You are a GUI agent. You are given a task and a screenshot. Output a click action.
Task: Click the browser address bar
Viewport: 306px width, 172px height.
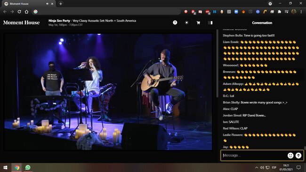tap(106, 12)
